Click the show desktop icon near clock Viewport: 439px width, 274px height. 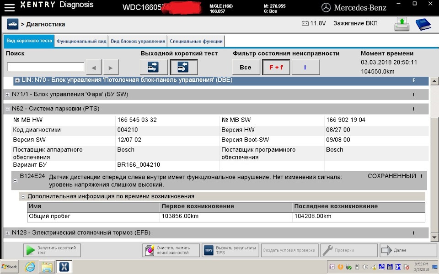(x=435, y=267)
